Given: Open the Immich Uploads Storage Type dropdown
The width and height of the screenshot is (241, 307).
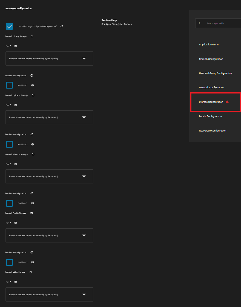Looking at the screenshot, I should 49,118.
